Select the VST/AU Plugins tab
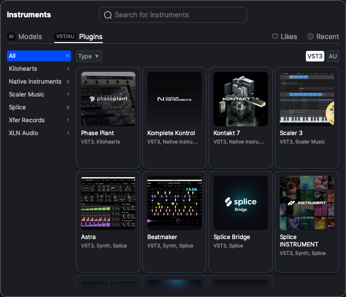Screen dimensions: 346x297 [79, 37]
